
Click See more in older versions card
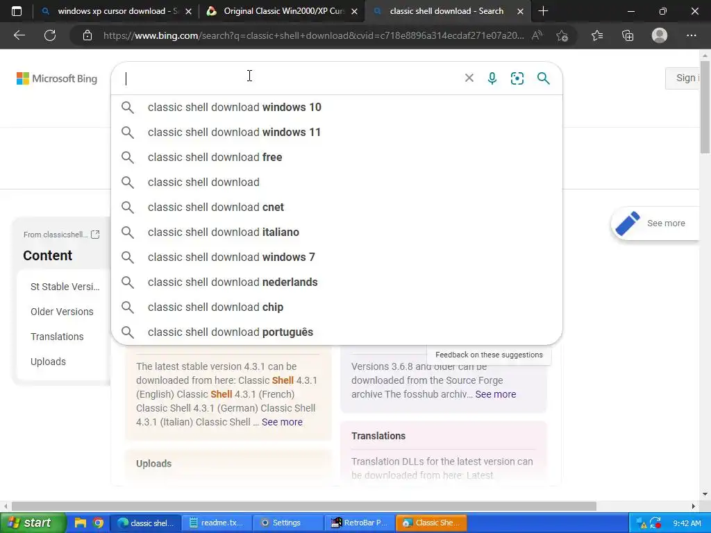coord(495,394)
